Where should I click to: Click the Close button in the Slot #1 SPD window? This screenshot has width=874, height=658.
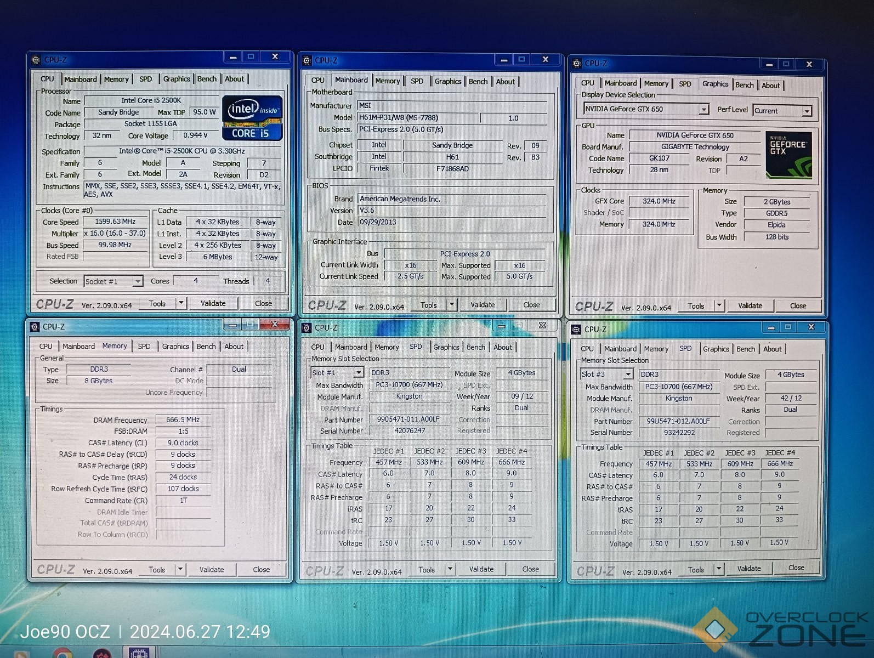point(530,569)
